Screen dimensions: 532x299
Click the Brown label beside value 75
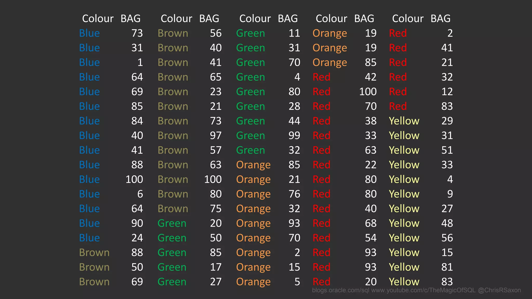[173, 209]
